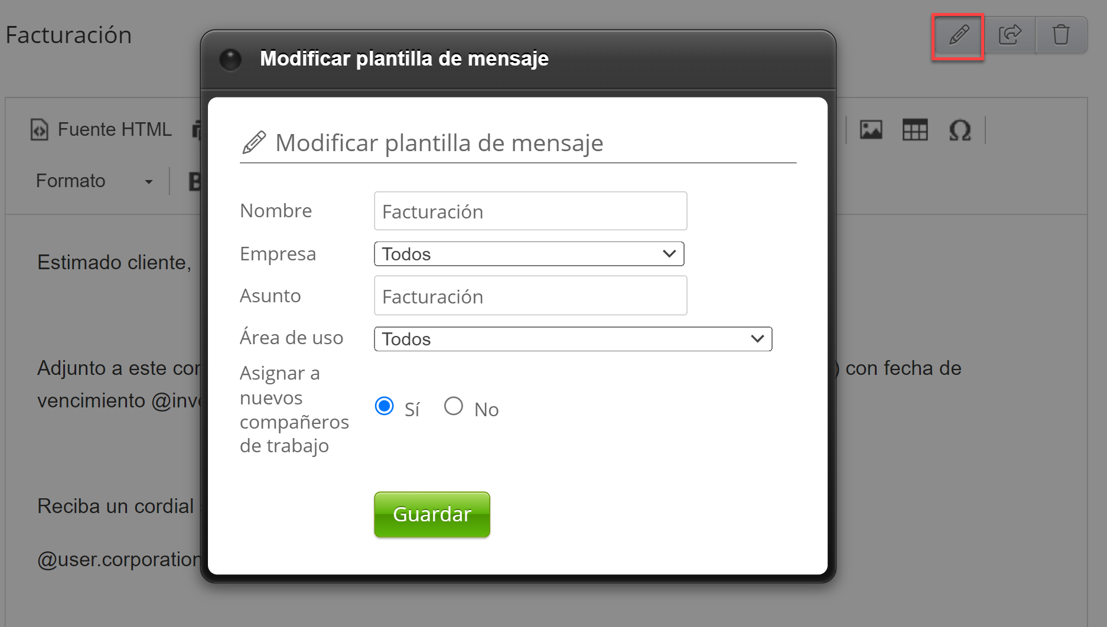The image size is (1107, 627).
Task: Click the pencil edit template icon
Action: tap(958, 35)
